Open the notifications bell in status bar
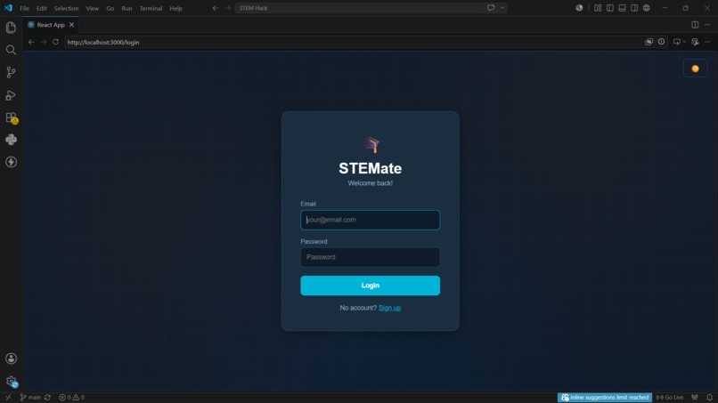The width and height of the screenshot is (718, 403). click(709, 398)
